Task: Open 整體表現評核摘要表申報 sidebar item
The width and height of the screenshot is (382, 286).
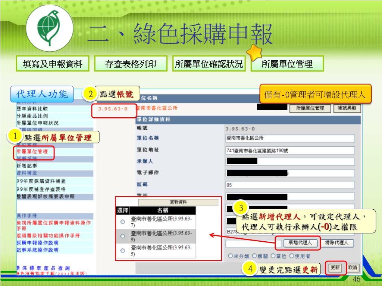Action: click(46, 197)
